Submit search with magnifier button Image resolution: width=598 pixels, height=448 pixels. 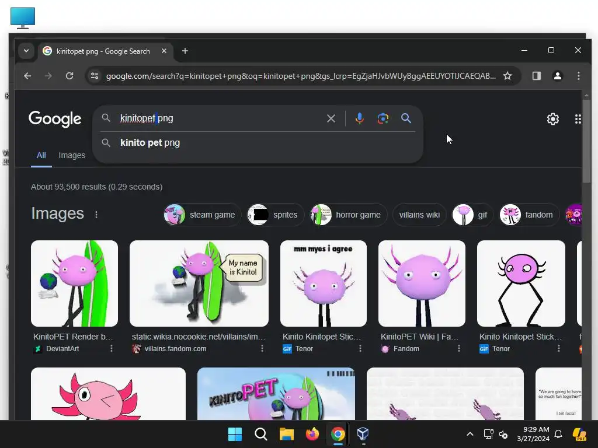[406, 118]
